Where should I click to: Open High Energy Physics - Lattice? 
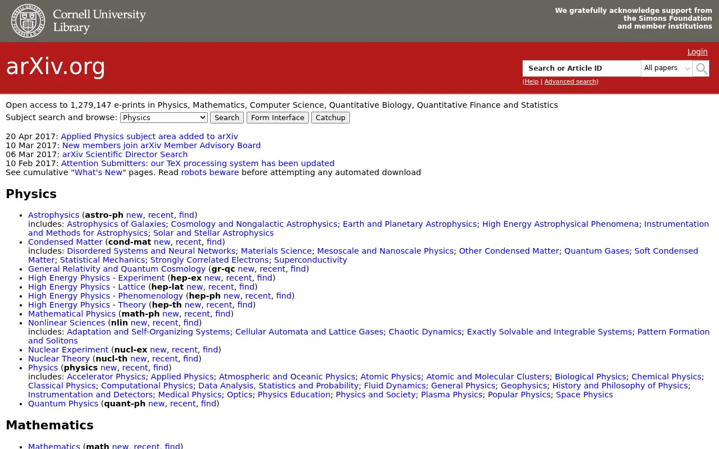tap(87, 287)
